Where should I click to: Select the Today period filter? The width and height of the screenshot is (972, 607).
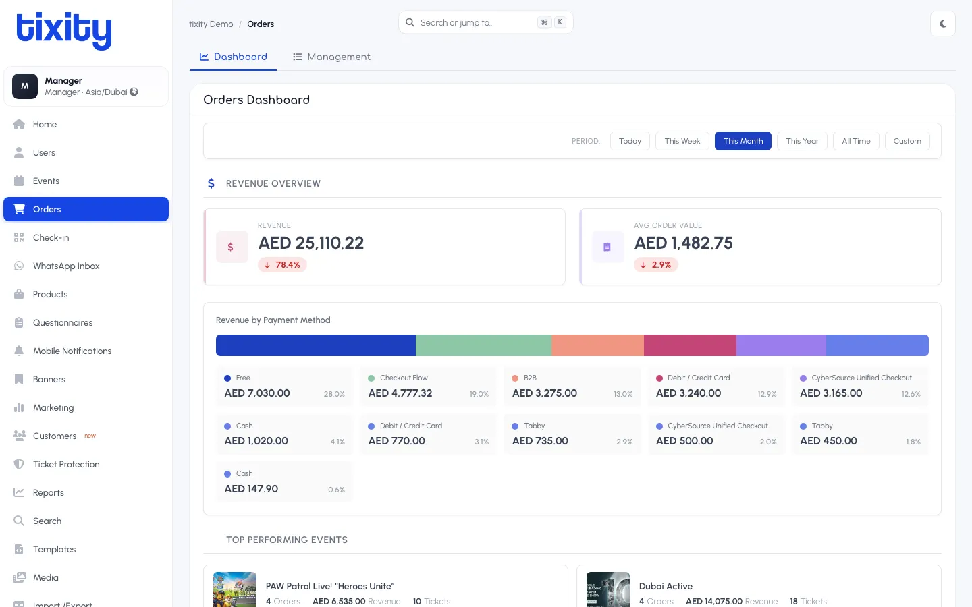pyautogui.click(x=630, y=141)
